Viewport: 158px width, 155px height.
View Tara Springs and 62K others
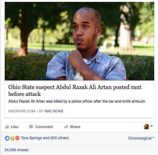(x=45, y=138)
